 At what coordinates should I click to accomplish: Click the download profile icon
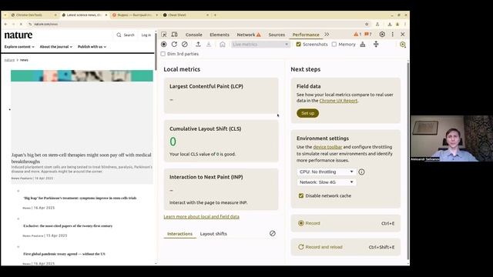tap(209, 45)
